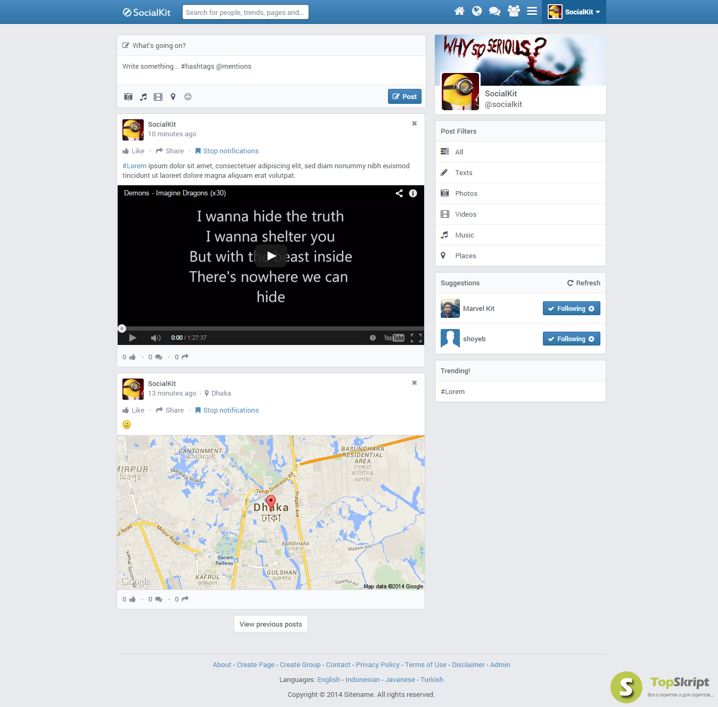Open the SocialKit profile avatar in sidebar

(461, 92)
